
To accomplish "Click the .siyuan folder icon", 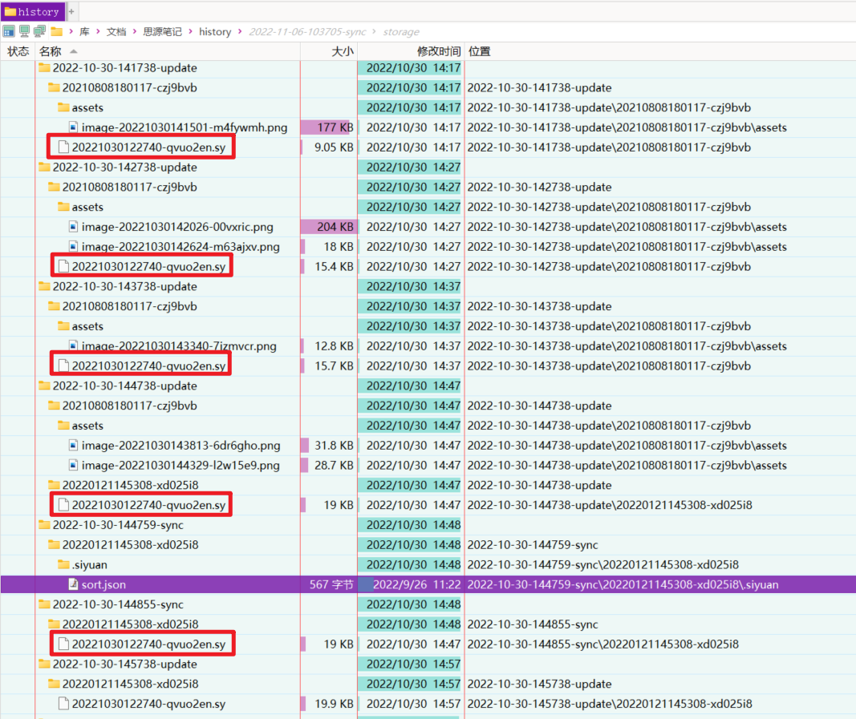I will tap(64, 564).
